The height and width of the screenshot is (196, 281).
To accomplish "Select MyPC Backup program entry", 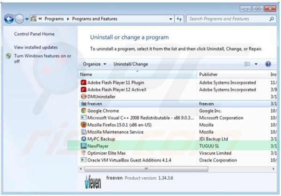I will [x=103, y=139].
